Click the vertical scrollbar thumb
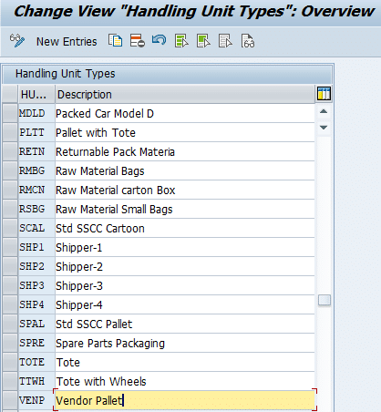 point(324,300)
